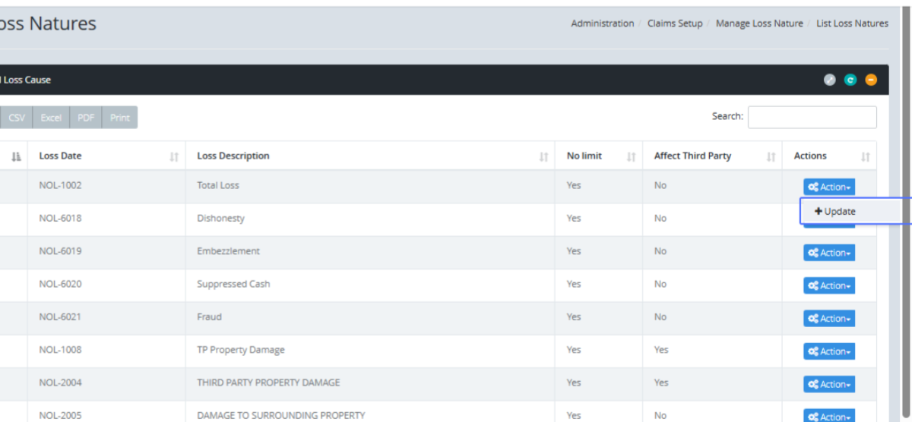Open Action dropdown for TP Property Damage

(x=829, y=351)
